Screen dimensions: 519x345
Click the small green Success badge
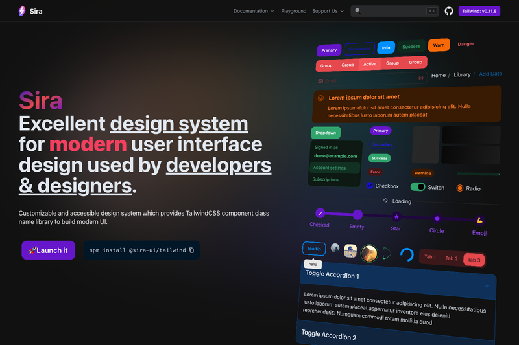pos(380,158)
